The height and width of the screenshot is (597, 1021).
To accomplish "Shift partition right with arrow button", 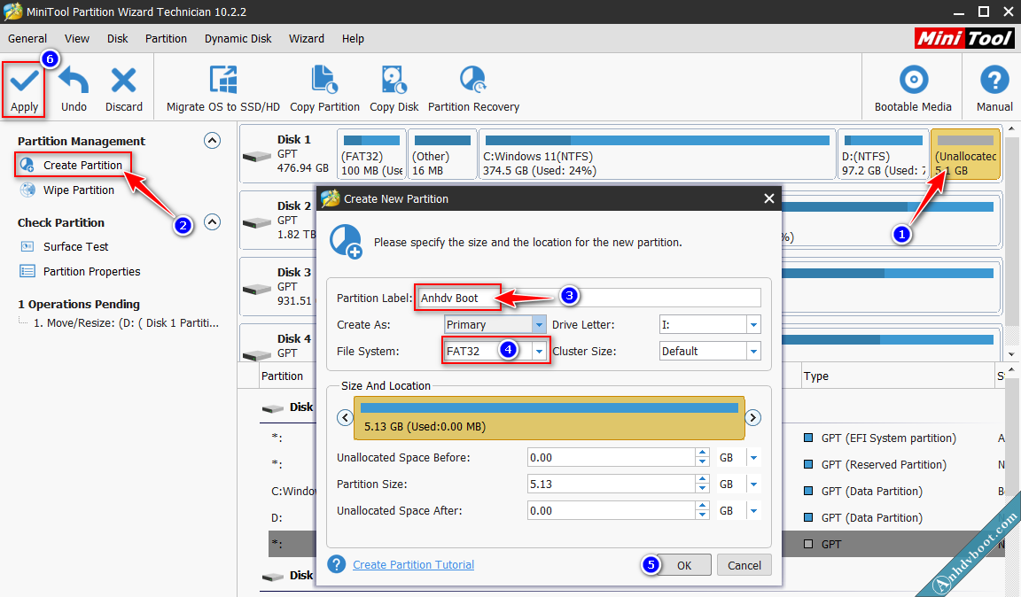I will 752,417.
